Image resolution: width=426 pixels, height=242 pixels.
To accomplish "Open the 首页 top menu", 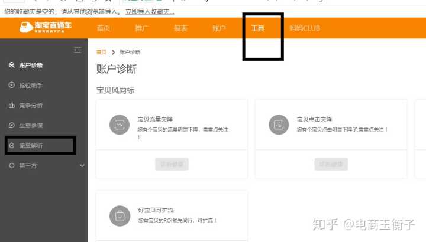I will click(x=103, y=28).
